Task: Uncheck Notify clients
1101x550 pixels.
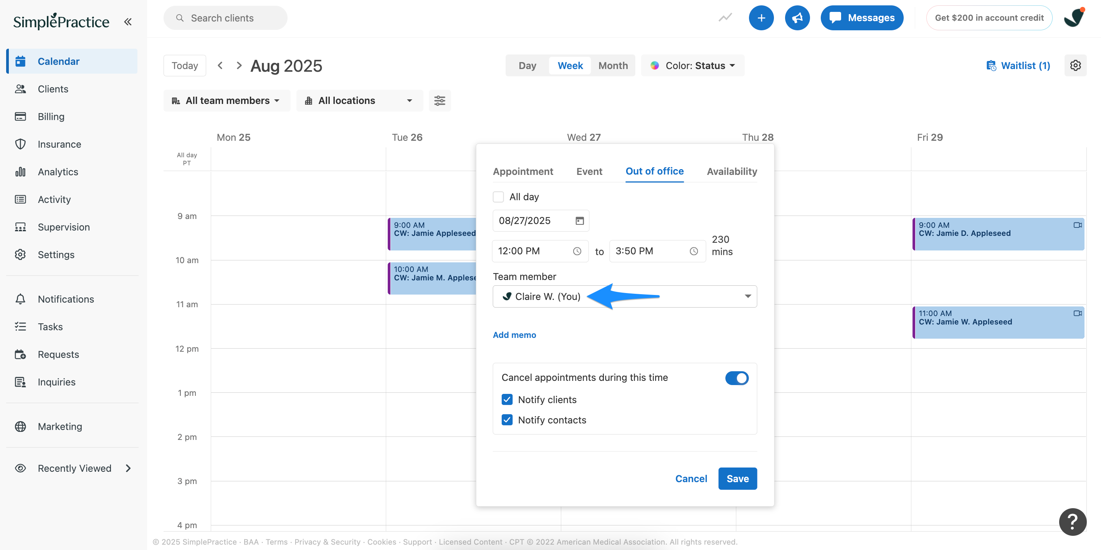Action: (x=507, y=399)
